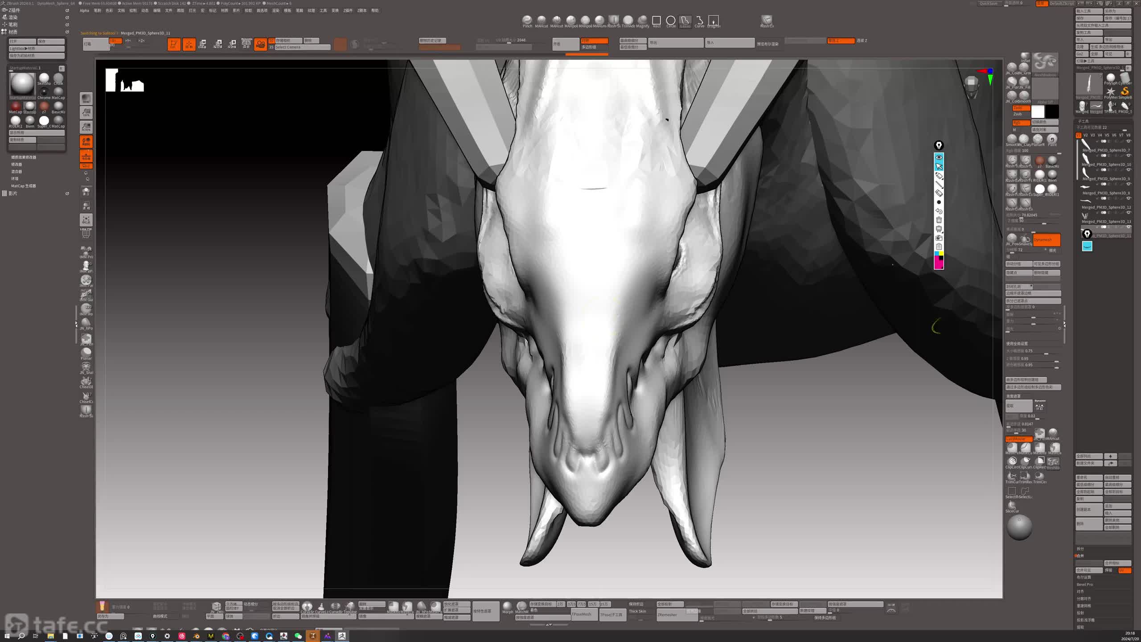Choose the Lasso selection stroke
Screen dimensions: 1141x642
pyautogui.click(x=685, y=21)
